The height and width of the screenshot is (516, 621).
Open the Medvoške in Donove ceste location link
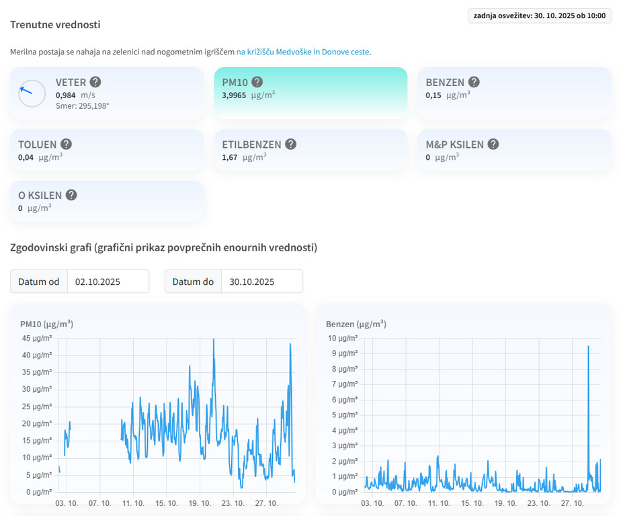pyautogui.click(x=302, y=51)
